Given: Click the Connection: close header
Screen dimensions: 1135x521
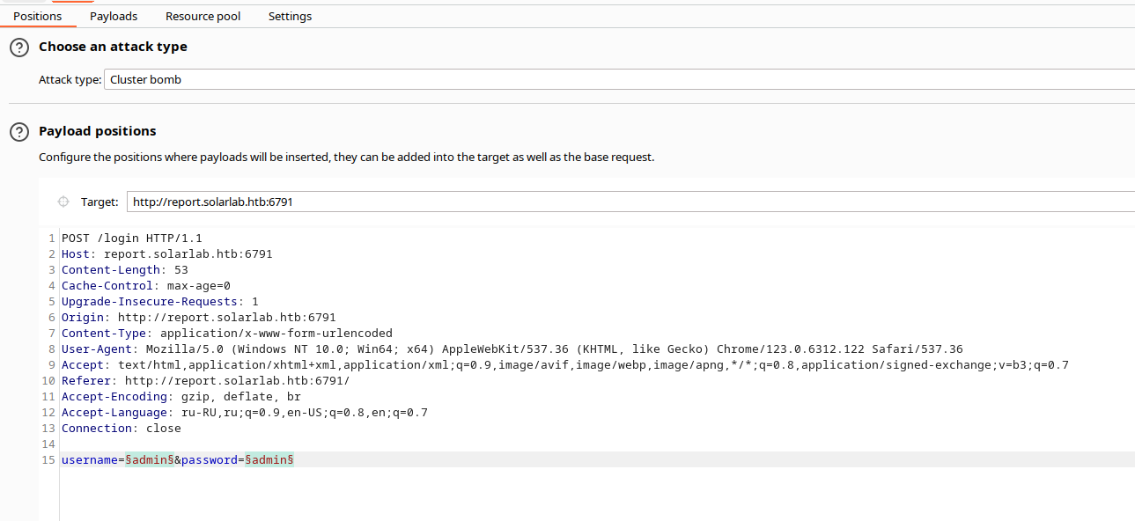Looking at the screenshot, I should (122, 429).
